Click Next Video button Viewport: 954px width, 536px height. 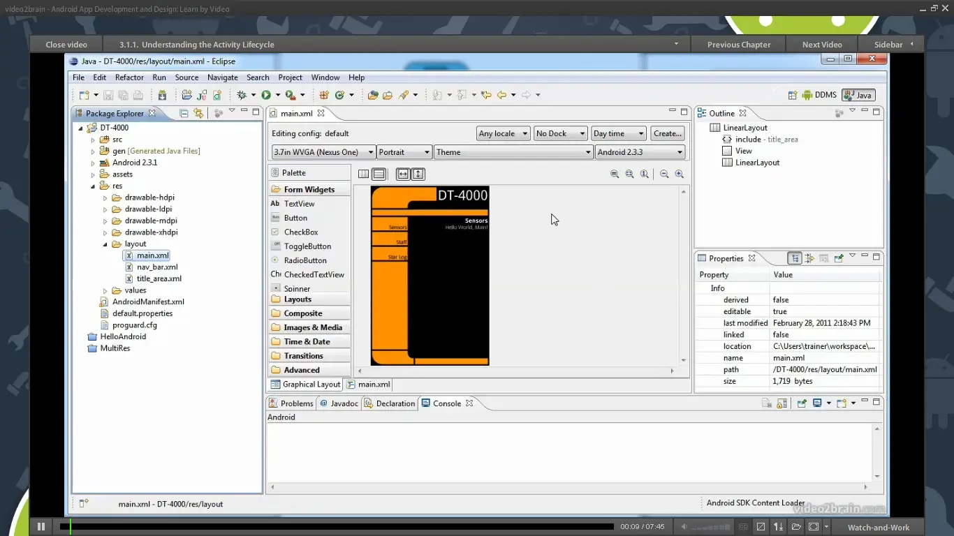click(x=822, y=45)
